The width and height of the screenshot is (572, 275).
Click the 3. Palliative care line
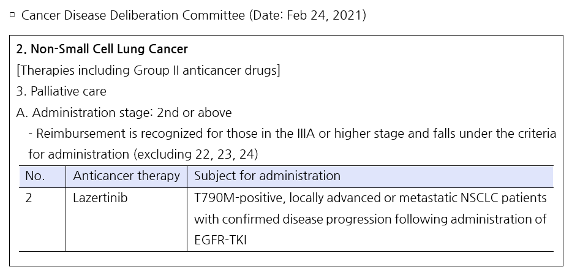tap(61, 91)
